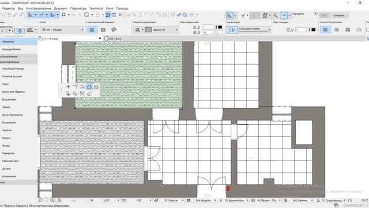Open the 01 Архитектурн pen set dropdown
This screenshot has height=208, width=369.
(236, 200)
